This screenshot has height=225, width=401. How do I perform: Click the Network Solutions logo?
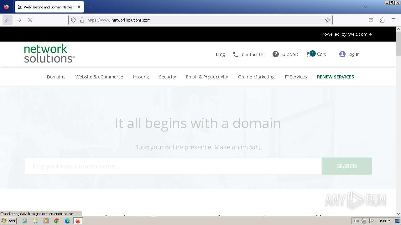49,53
